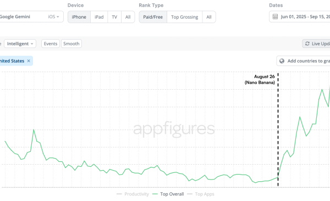
Task: Click the August 26 Nano Banana marker
Action: point(260,79)
